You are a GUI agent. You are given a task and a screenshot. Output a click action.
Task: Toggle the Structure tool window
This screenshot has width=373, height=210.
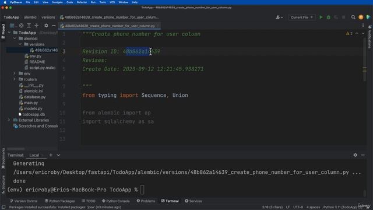point(3,184)
